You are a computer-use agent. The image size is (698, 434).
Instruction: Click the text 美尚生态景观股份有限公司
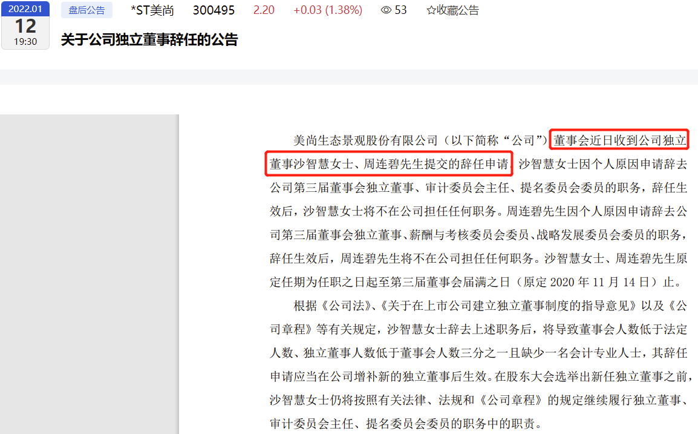click(366, 140)
